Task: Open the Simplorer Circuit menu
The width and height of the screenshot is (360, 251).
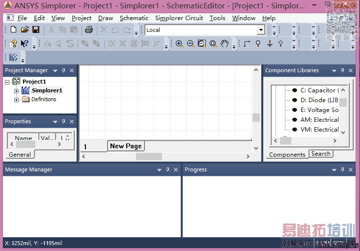Action: pos(179,18)
